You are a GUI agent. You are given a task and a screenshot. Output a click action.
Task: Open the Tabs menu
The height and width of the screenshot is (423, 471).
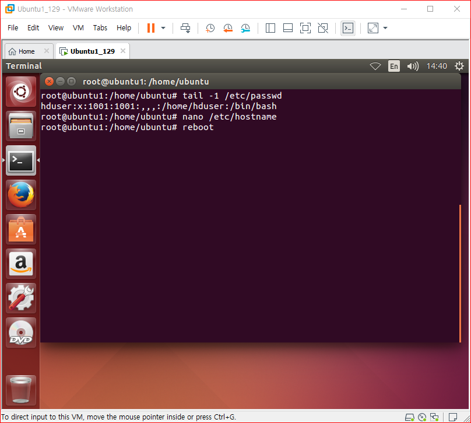tap(100, 27)
